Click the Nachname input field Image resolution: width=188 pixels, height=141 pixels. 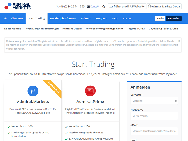click(x=154, y=116)
